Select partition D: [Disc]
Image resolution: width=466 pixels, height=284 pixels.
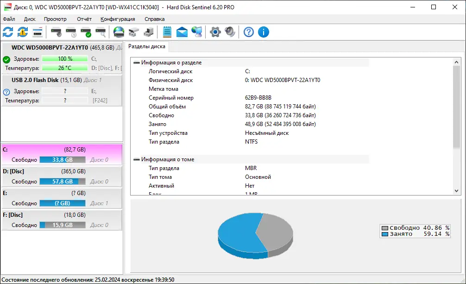(62, 177)
